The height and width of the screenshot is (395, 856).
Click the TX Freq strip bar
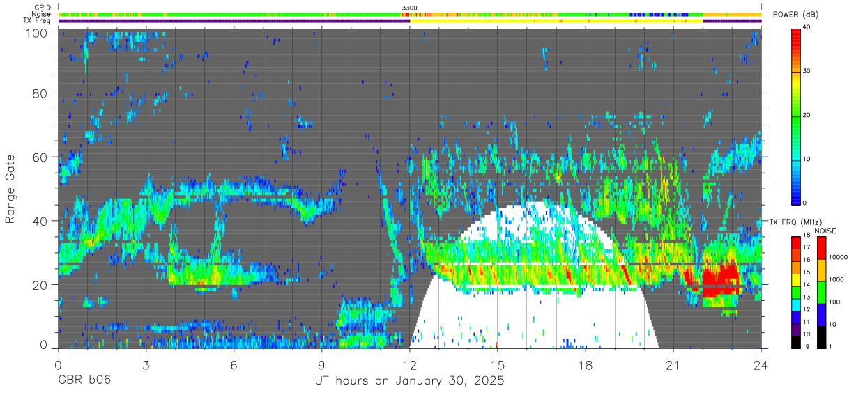coord(410,21)
